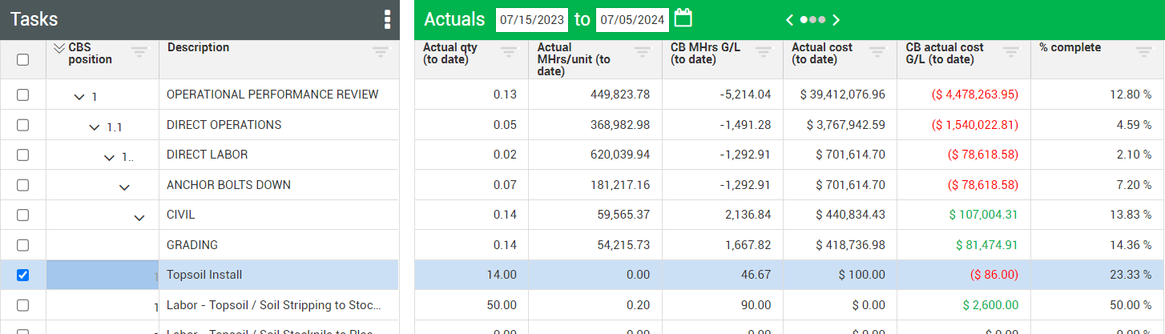
Task: Uncheck the Topsoil Install row checkbox
Action: [23, 275]
